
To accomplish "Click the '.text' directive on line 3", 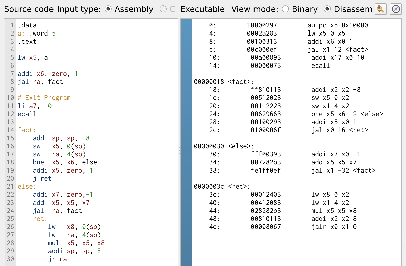I will point(27,41).
